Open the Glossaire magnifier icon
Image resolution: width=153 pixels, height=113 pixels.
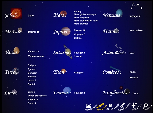pyautogui.click(x=146, y=105)
